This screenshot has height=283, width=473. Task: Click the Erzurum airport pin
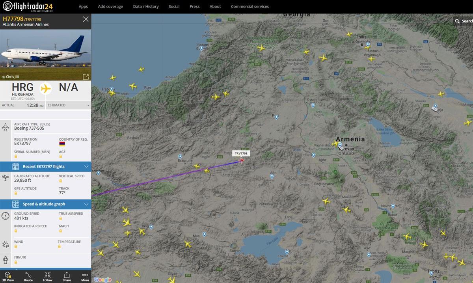coord(181,157)
